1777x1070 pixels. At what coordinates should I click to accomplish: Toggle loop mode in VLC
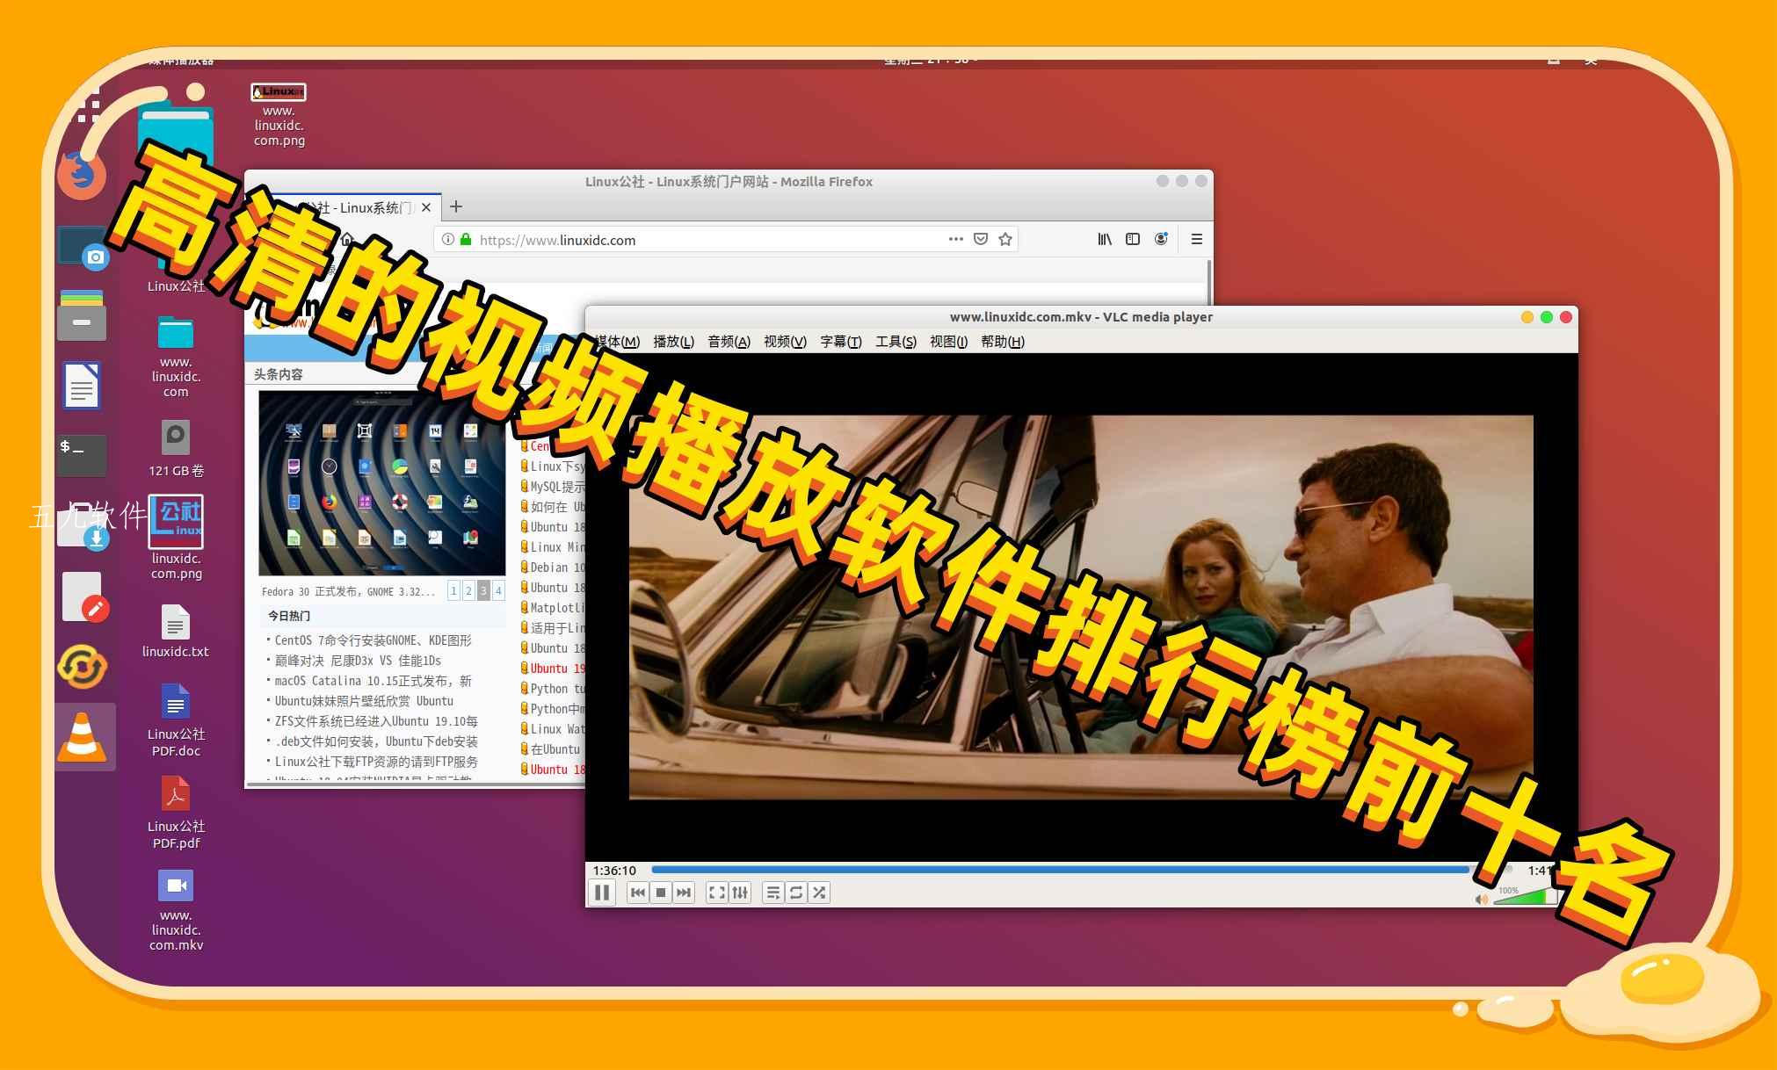(x=796, y=893)
